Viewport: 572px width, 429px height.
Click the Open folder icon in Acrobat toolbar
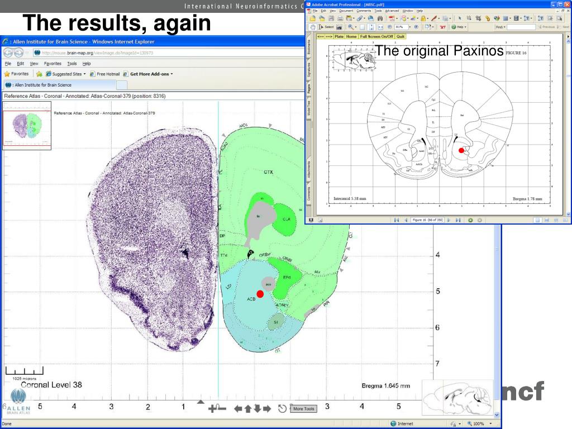313,18
